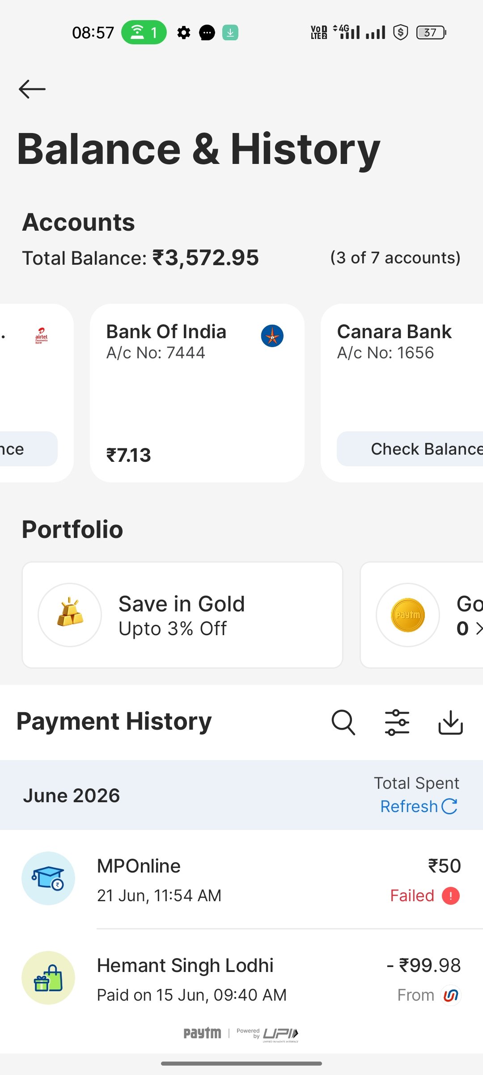Open the MPOnline failed payment entry
This screenshot has height=1075, width=483.
(241, 879)
